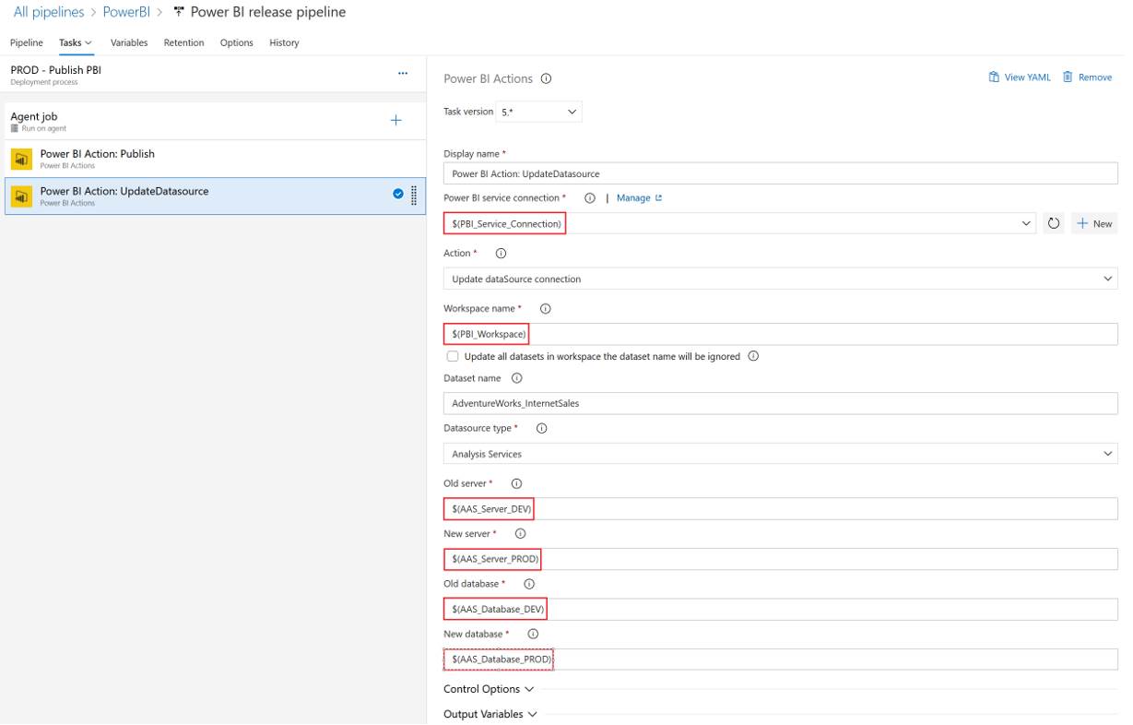Viewport: 1133px width, 725px height.
Task: Click the New server input field
Action: (781, 559)
